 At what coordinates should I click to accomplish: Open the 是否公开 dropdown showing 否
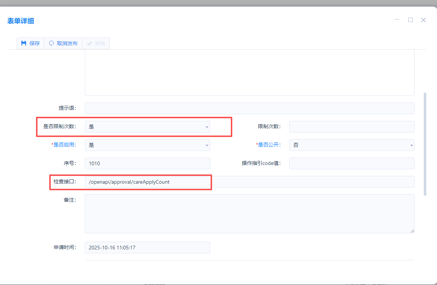pos(352,145)
